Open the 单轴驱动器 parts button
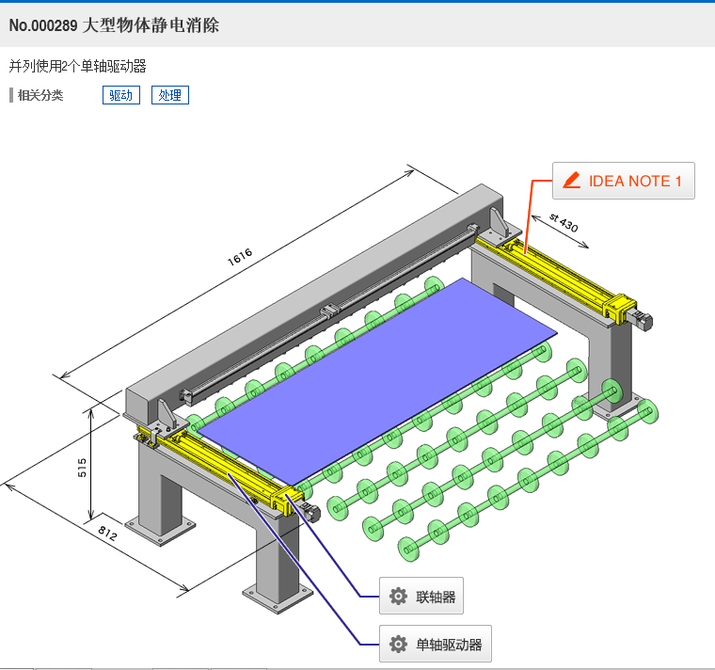Image resolution: width=715 pixels, height=670 pixels. coord(436,644)
